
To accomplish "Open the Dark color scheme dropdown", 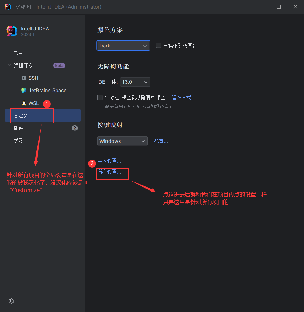I will tap(123, 46).
